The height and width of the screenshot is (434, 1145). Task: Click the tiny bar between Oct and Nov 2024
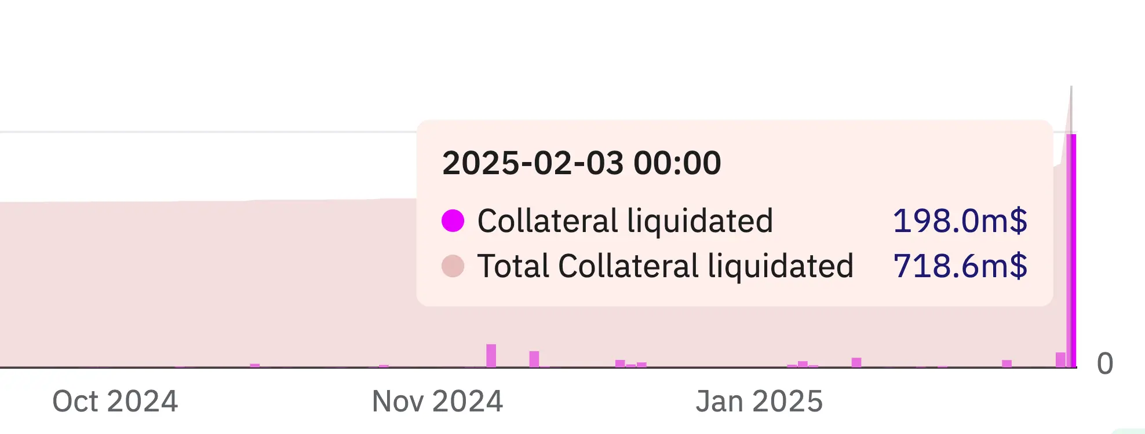(254, 365)
